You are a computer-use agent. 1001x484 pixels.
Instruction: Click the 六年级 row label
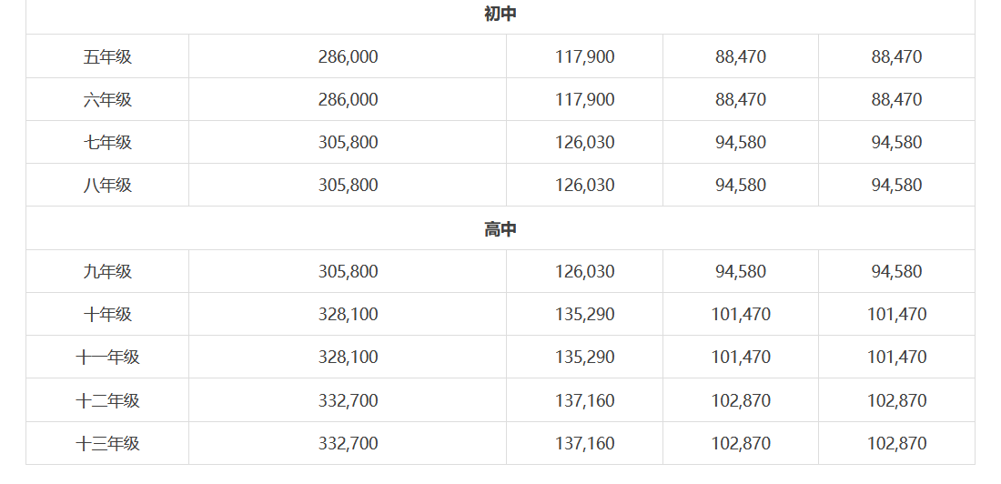[x=107, y=99]
